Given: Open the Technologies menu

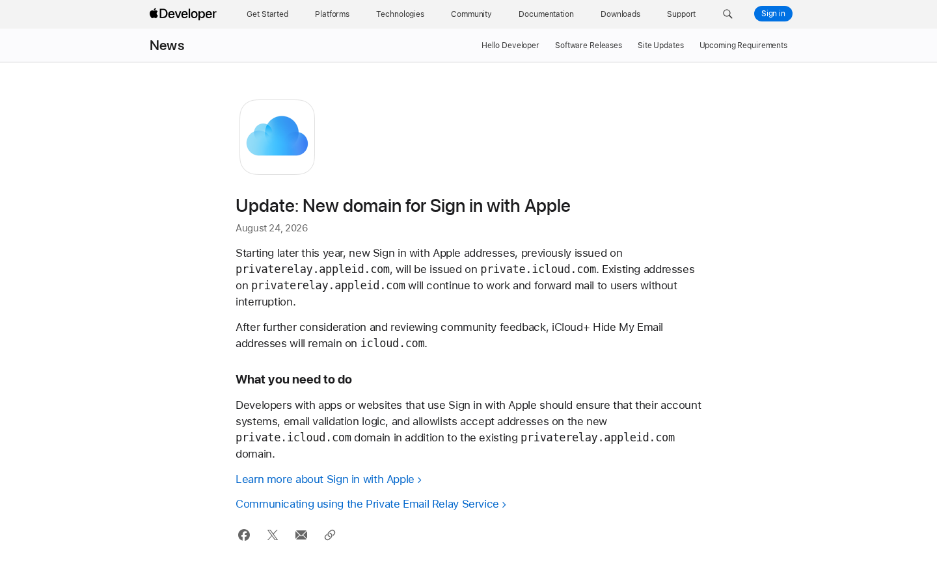Looking at the screenshot, I should pyautogui.click(x=400, y=14).
